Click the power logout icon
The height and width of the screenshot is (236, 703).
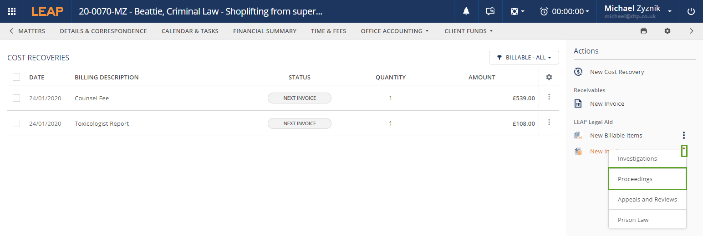click(x=691, y=11)
